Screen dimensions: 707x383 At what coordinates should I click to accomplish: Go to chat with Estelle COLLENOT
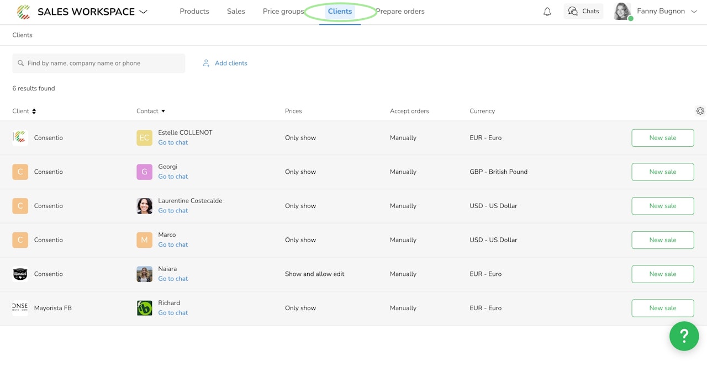point(173,142)
